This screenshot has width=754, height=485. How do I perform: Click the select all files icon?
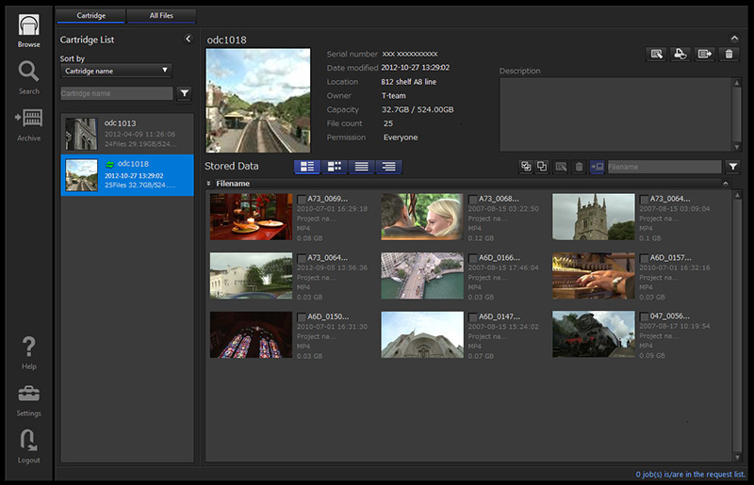coord(526,167)
